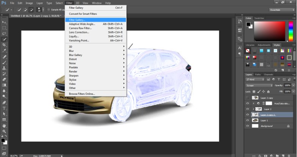Click the Add layer style fx icon
Screen dimensions: 297x157
(260, 156)
